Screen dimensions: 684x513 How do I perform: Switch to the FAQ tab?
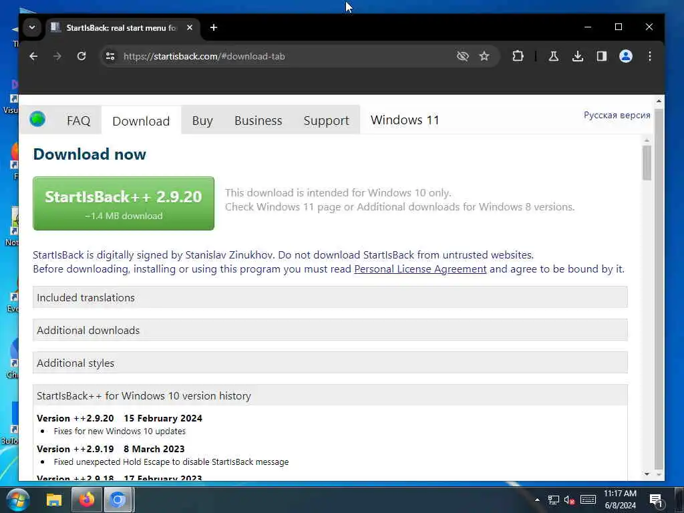coord(79,120)
